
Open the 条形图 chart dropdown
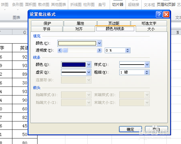(18, 10)
